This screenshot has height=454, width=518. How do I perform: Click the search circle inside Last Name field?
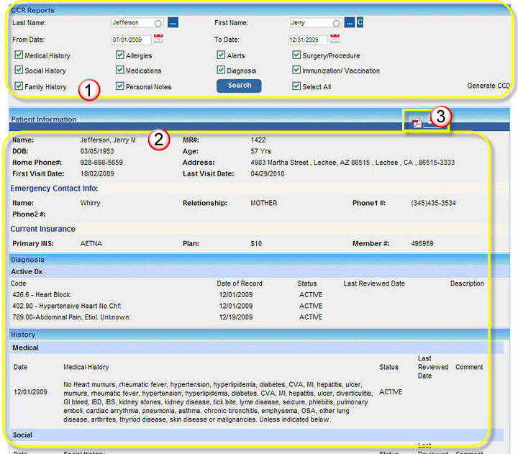(158, 23)
